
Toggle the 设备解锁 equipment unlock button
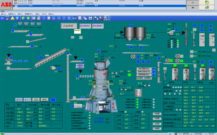tap(69, 26)
